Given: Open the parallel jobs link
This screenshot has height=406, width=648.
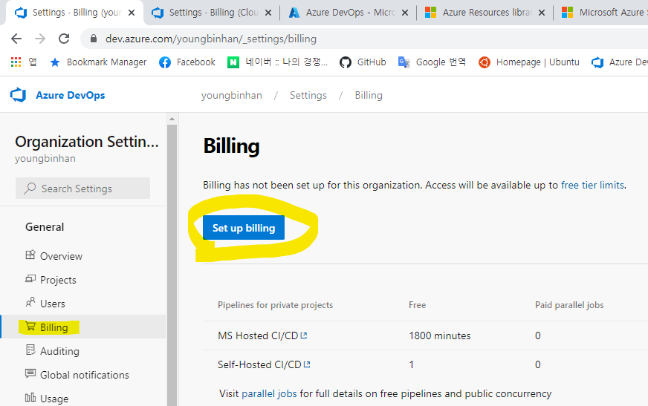Looking at the screenshot, I should click(x=269, y=393).
